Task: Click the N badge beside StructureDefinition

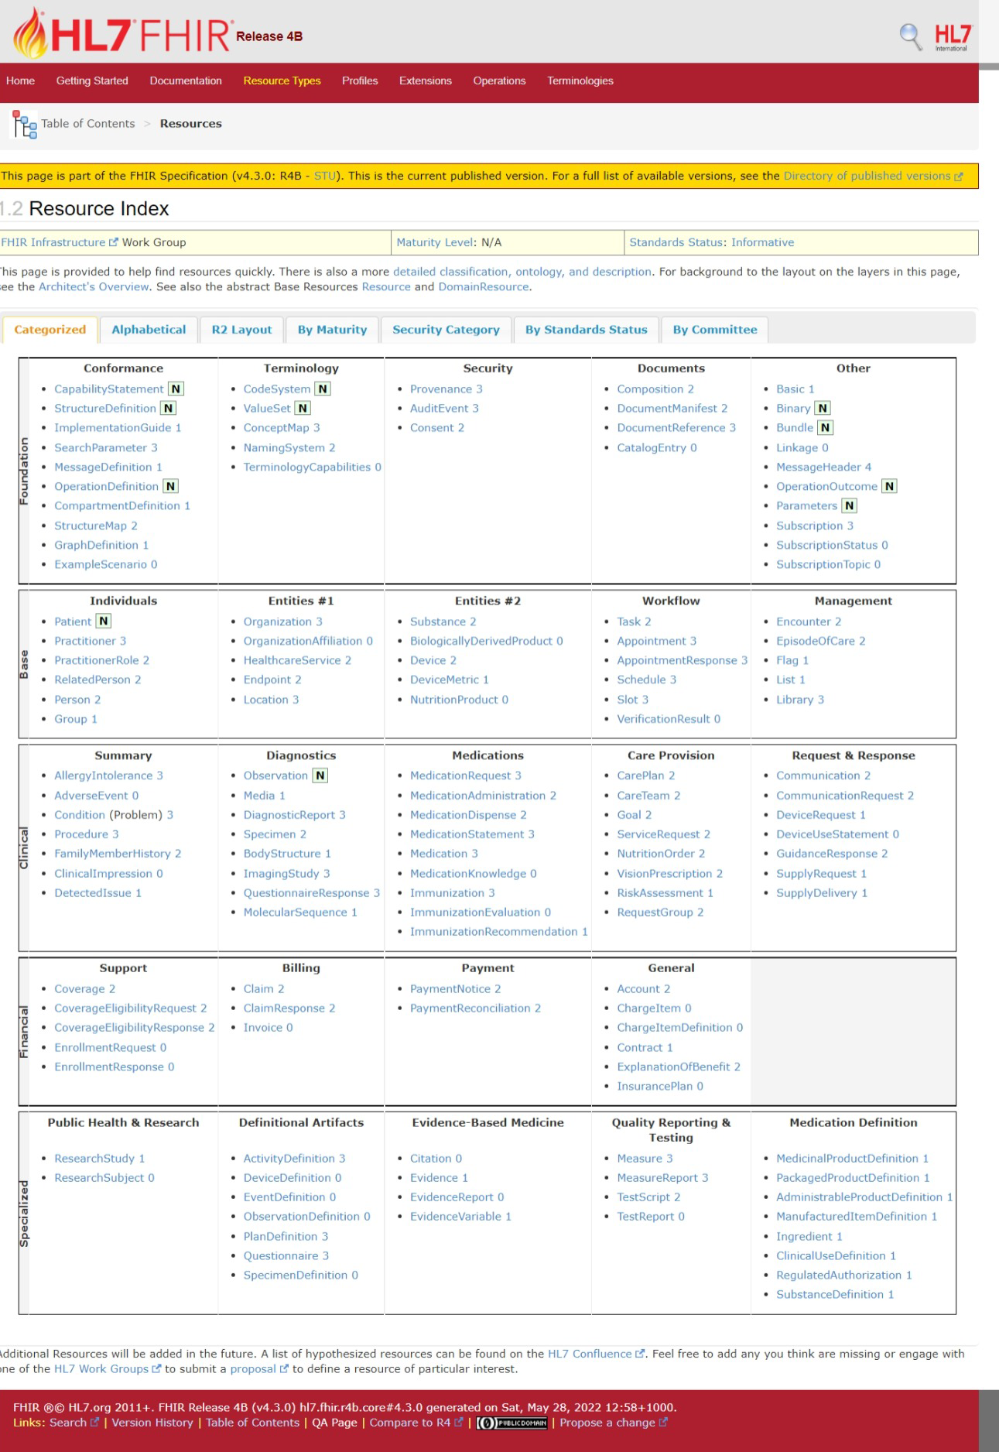Action: 169,409
